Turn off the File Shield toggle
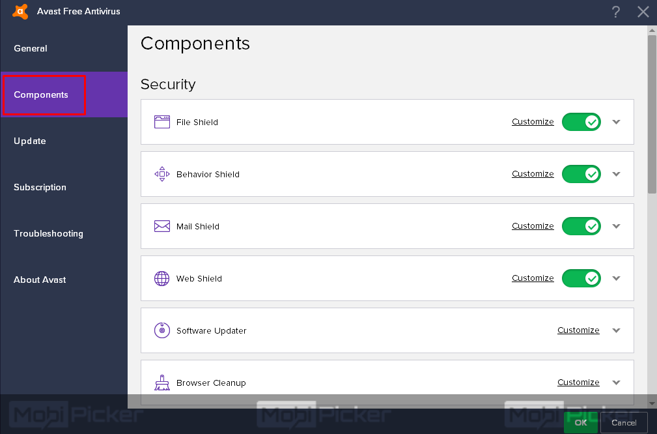Image resolution: width=657 pixels, height=434 pixels. pyautogui.click(x=581, y=122)
